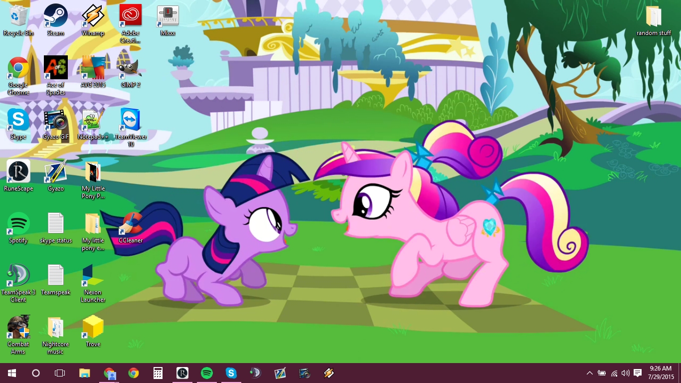The width and height of the screenshot is (681, 383).
Task: Select the "My little pony e..." folder
Action: 93,231
